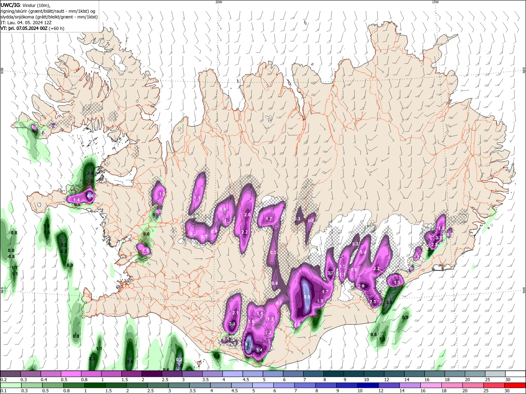Select the darkest green 1 swatch, lower legend row
Image resolution: width=526 pixels, height=394 pixels.
[x=95, y=385]
